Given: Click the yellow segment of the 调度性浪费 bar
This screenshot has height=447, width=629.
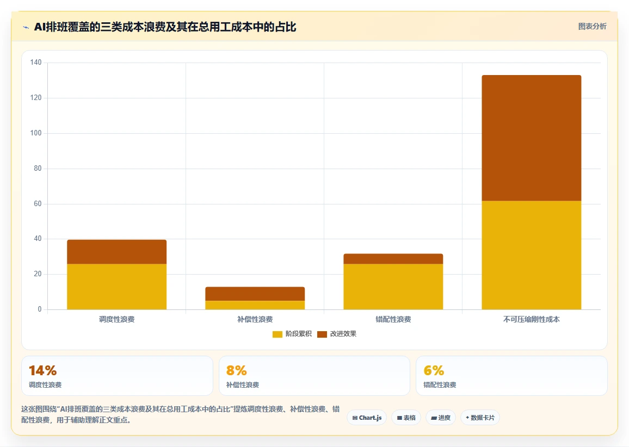Looking at the screenshot, I should (x=117, y=287).
